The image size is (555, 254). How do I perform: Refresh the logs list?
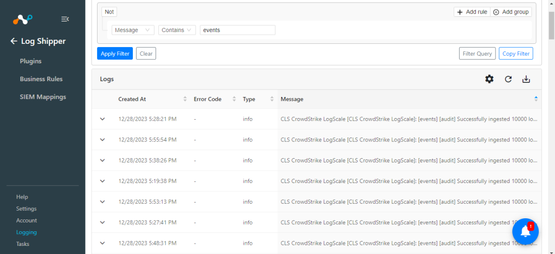[508, 79]
